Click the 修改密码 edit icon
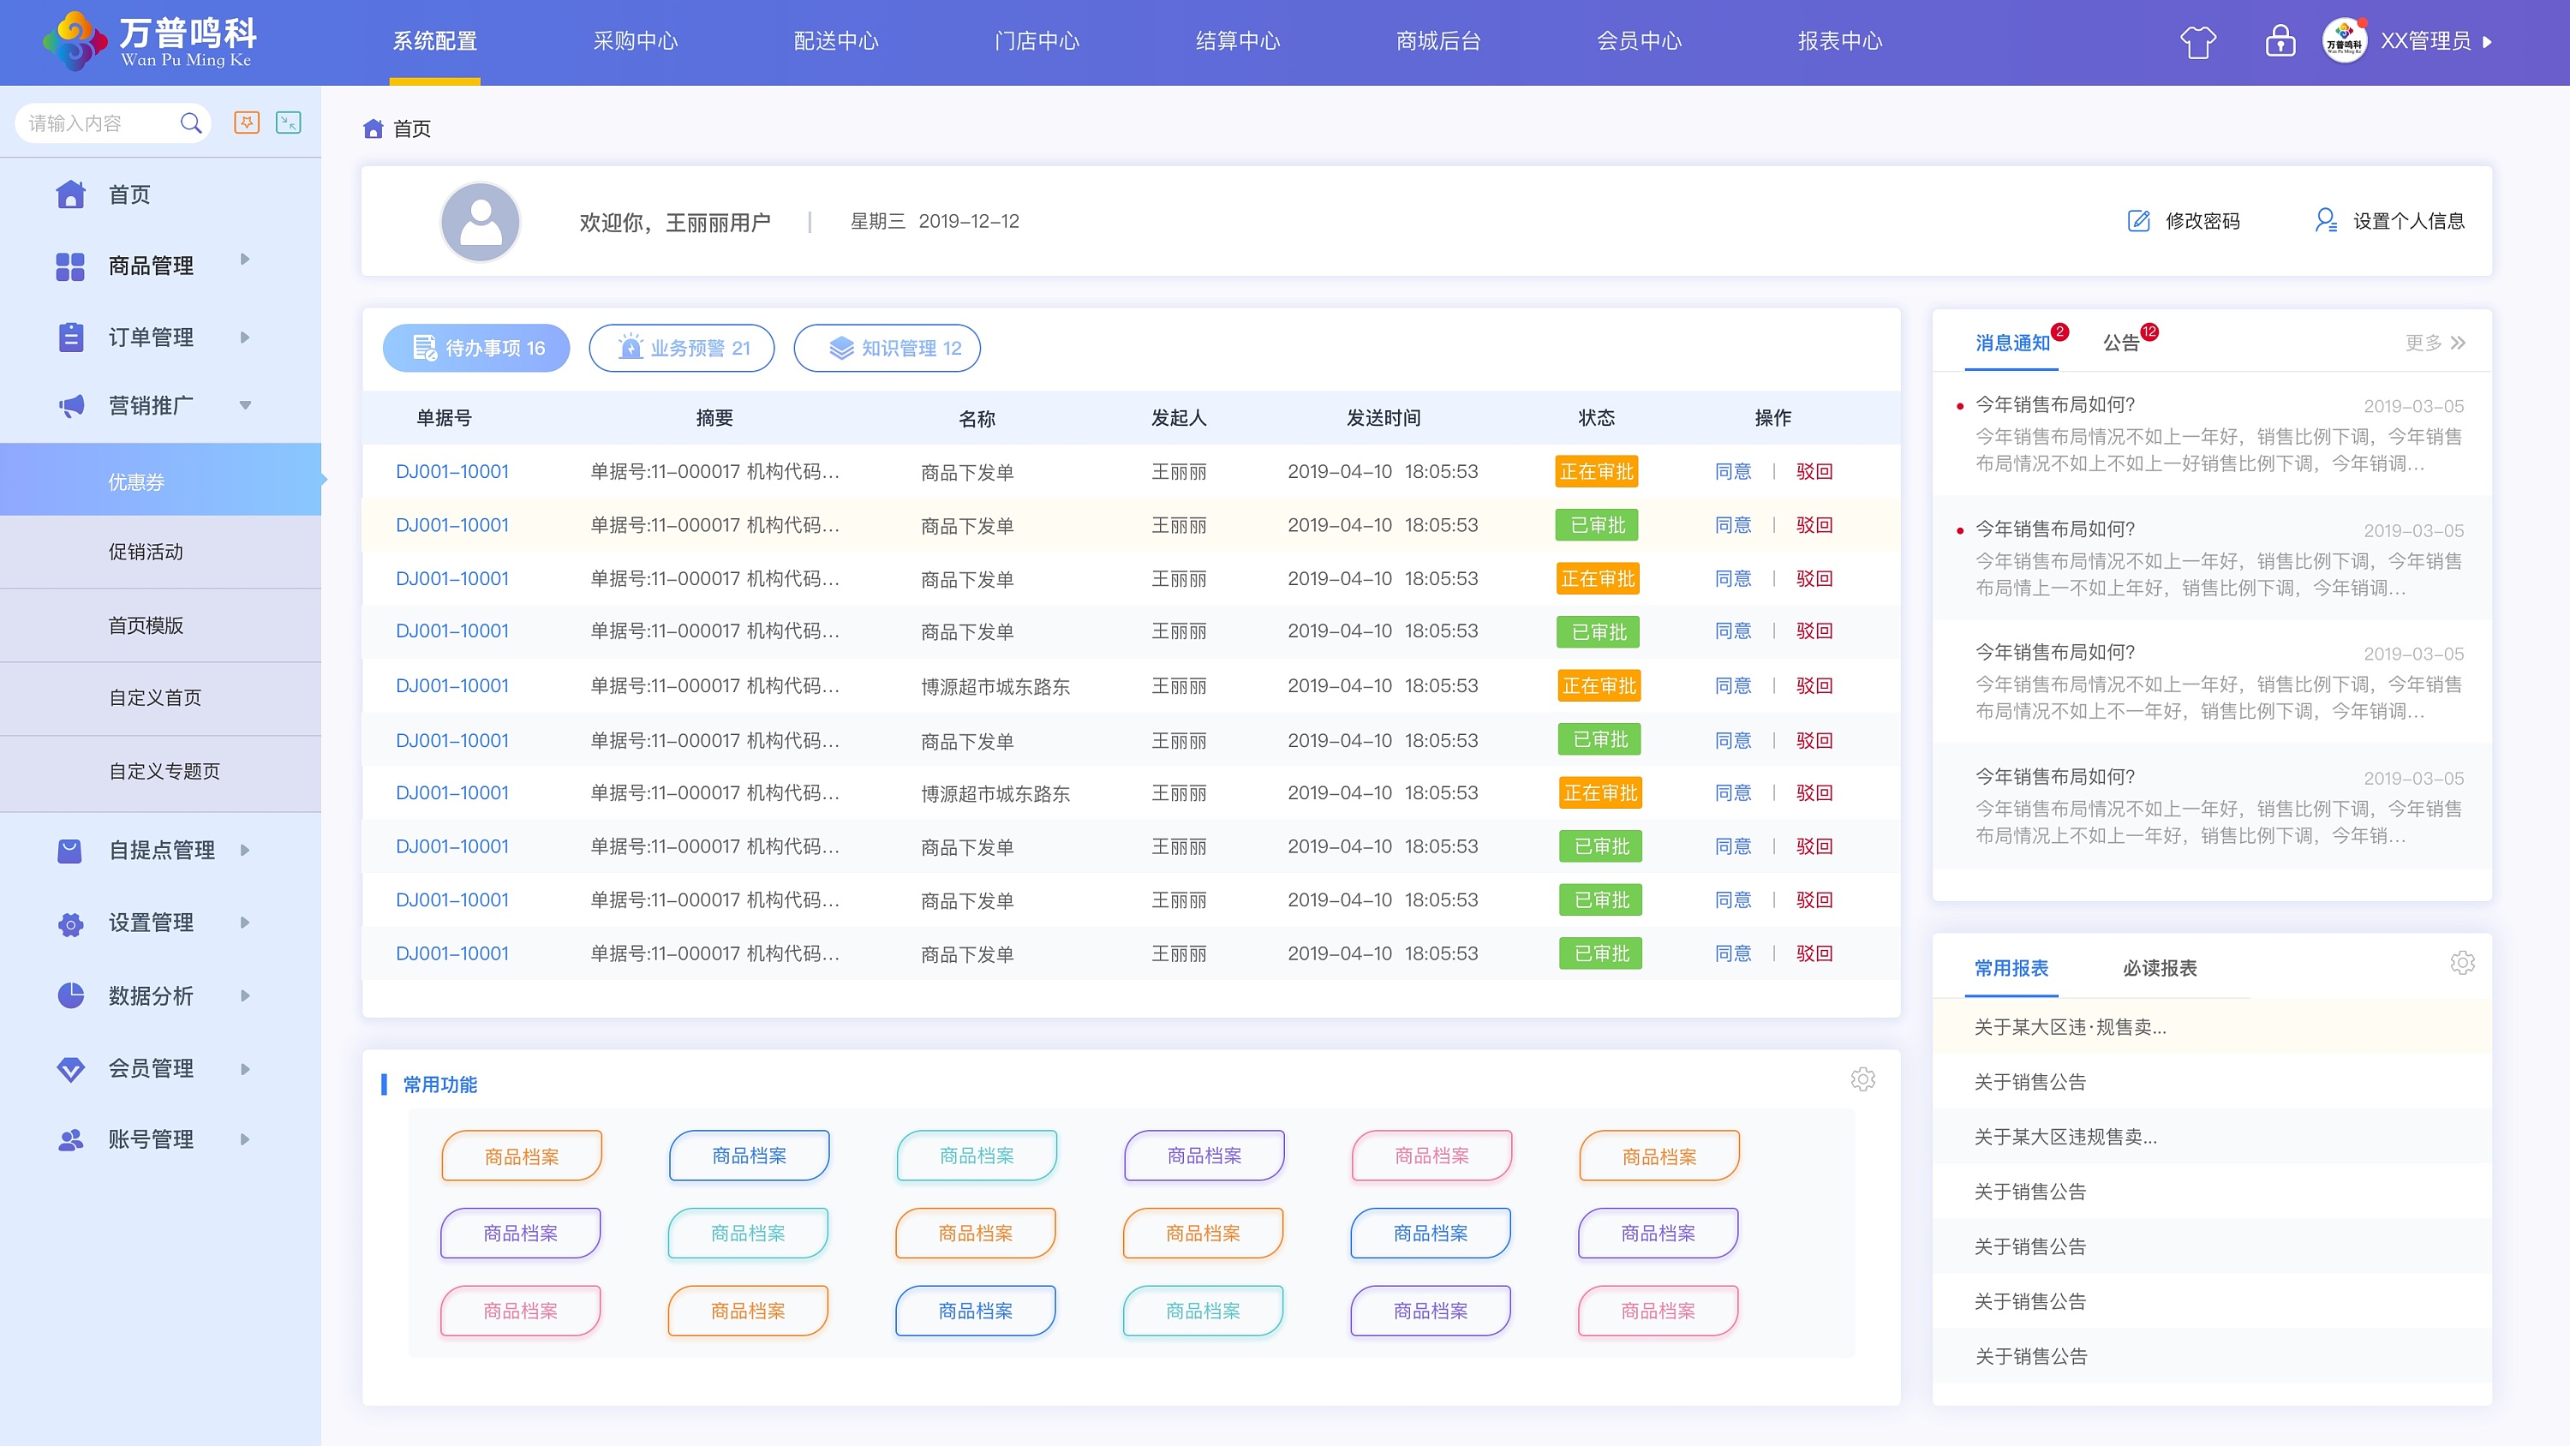 coord(2139,220)
